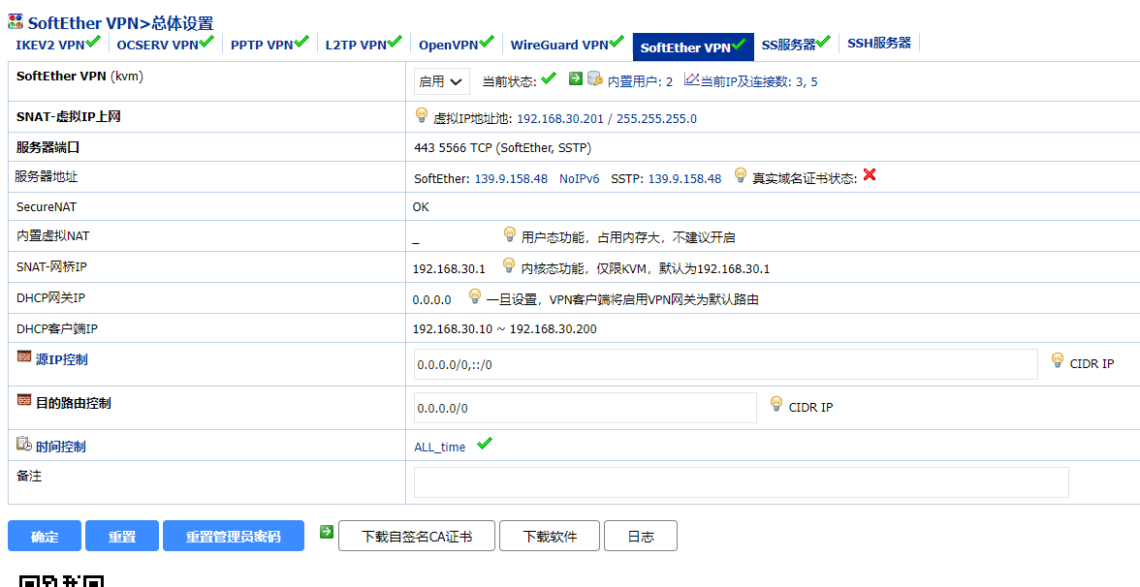The height and width of the screenshot is (587, 1140).
Task: Click the firewall brick icon beside 目的路由控制
Action: pos(24,400)
